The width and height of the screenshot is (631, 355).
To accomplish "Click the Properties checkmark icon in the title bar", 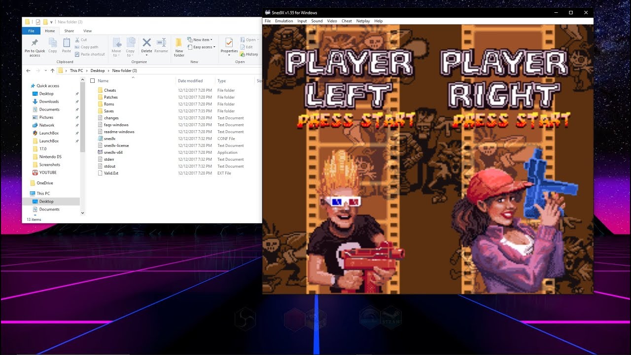I will [x=38, y=22].
